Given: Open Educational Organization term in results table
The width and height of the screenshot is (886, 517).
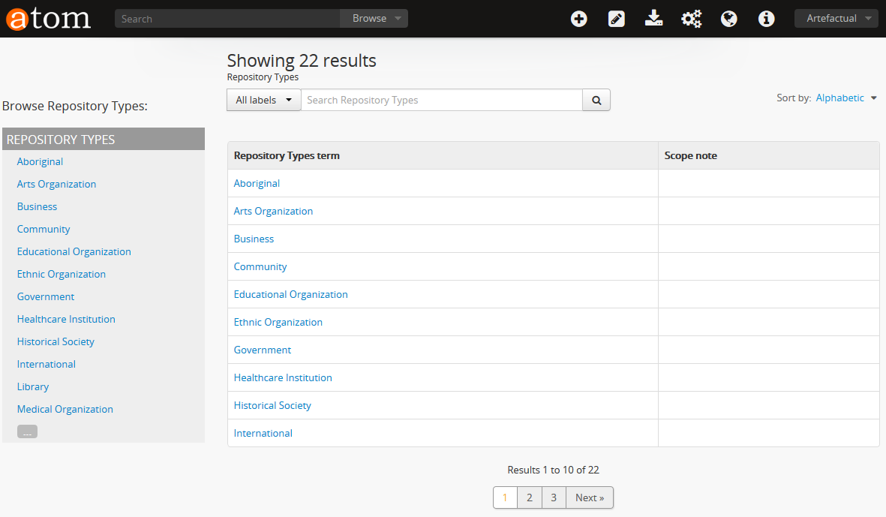Looking at the screenshot, I should click(290, 294).
